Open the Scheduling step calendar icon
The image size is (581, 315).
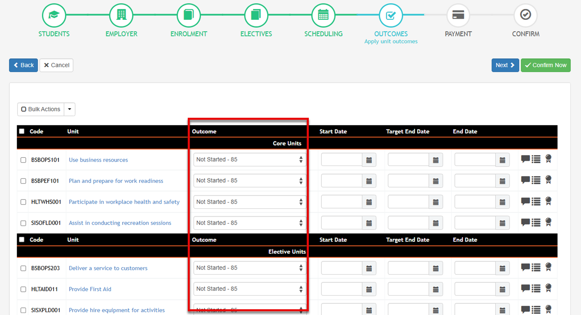[x=323, y=15]
